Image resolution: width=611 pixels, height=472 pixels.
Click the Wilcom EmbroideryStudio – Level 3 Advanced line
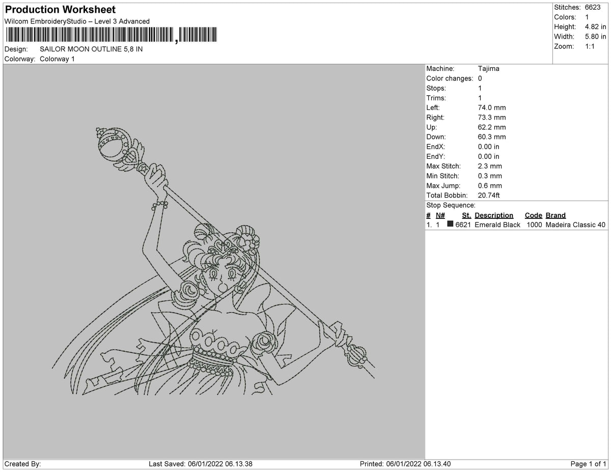77,21
